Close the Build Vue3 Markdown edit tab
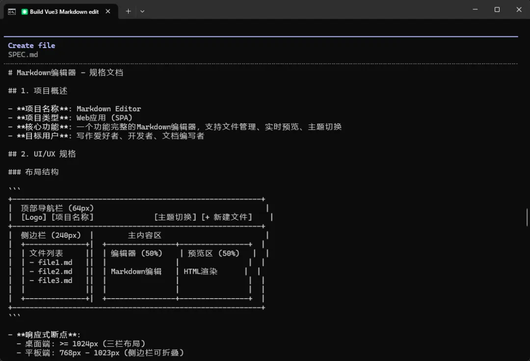 [108, 11]
